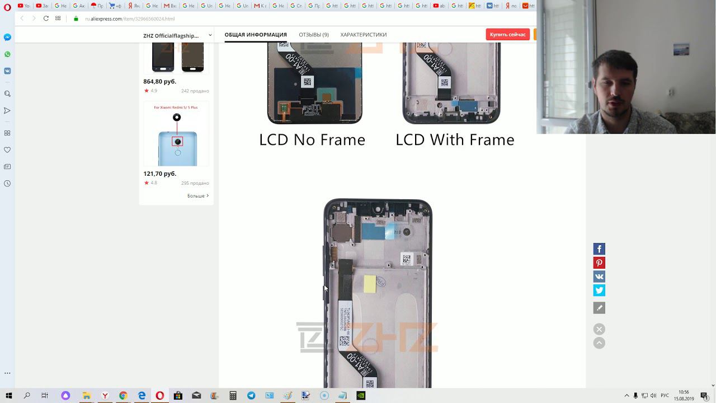716x403 pixels.
Task: Click the large framed LCD image below
Action: [x=378, y=293]
